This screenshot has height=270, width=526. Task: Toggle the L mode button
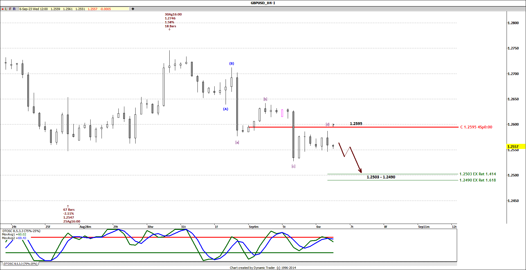coord(6,9)
